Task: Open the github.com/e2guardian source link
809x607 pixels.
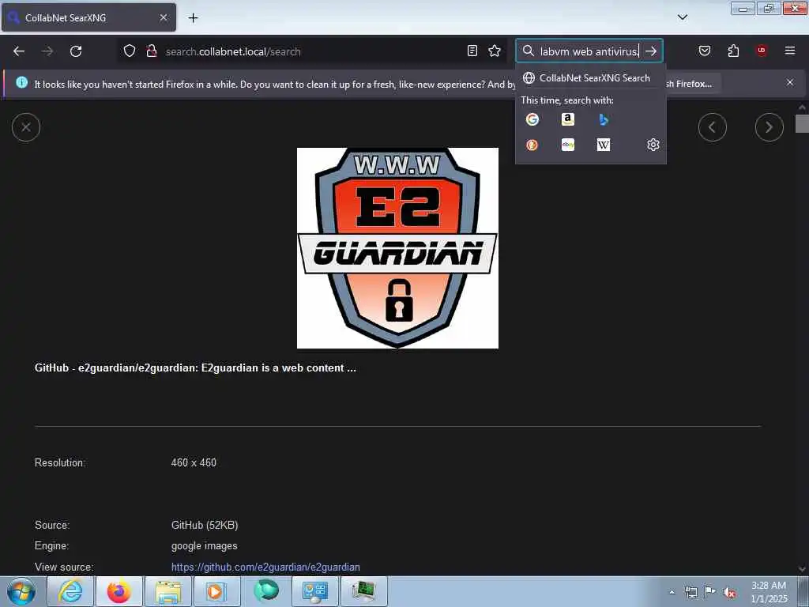Action: pyautogui.click(x=265, y=567)
